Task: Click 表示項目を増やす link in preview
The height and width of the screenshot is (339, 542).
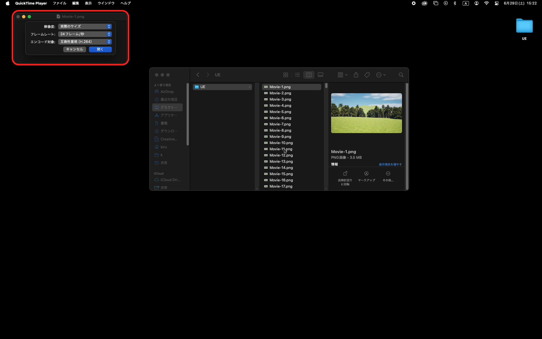Action: tap(390, 164)
